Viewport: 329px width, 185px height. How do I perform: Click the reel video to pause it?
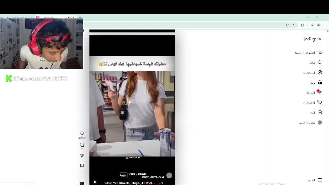[132, 110]
